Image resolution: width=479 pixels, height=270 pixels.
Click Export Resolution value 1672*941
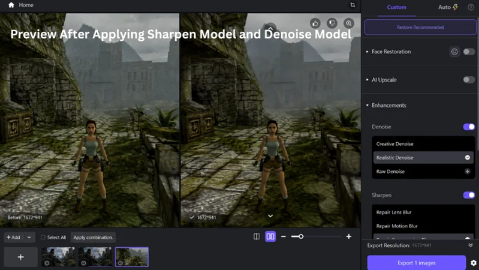(x=421, y=245)
